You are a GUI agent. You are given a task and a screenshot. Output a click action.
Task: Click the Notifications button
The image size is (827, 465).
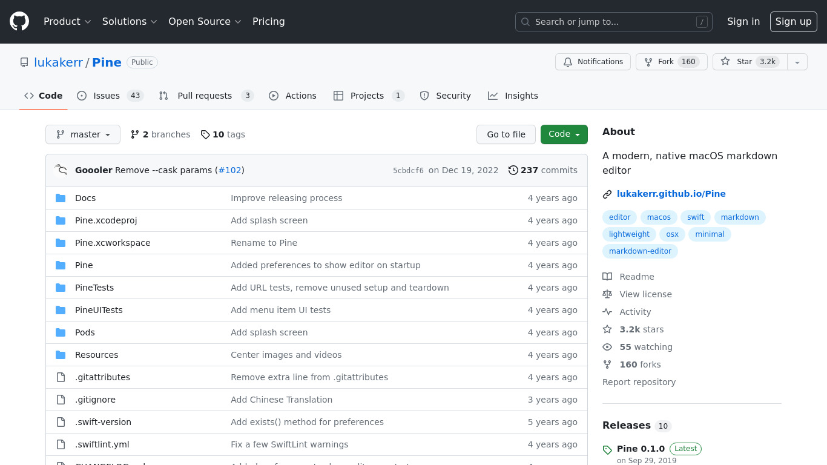click(593, 62)
